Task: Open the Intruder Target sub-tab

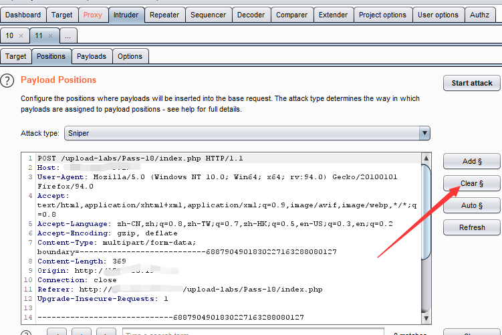Action: [x=15, y=56]
